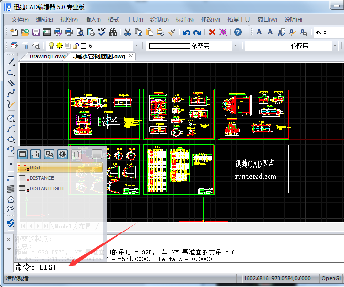
Task: Select the Polygon drawing tool
Action: 11,199
